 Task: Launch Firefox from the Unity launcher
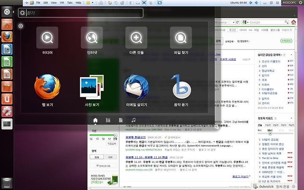pos(7,37)
